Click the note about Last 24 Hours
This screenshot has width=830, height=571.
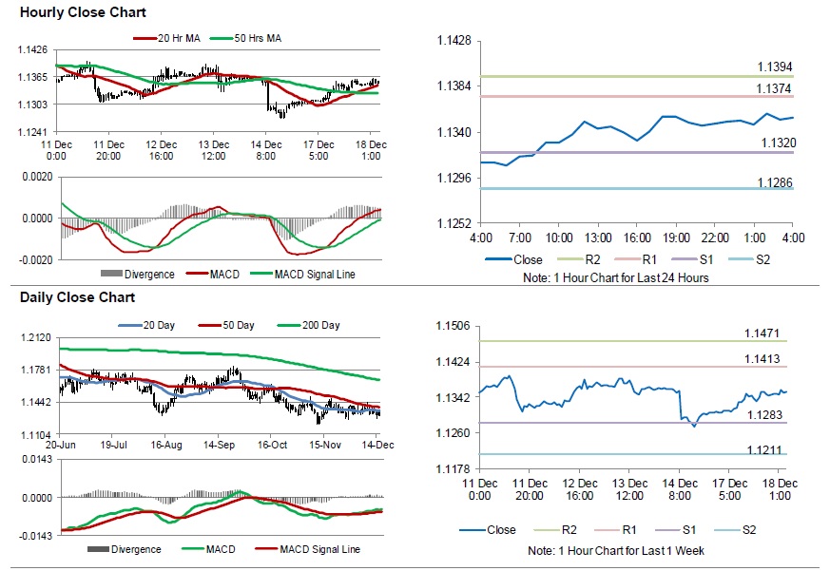pyautogui.click(x=616, y=277)
